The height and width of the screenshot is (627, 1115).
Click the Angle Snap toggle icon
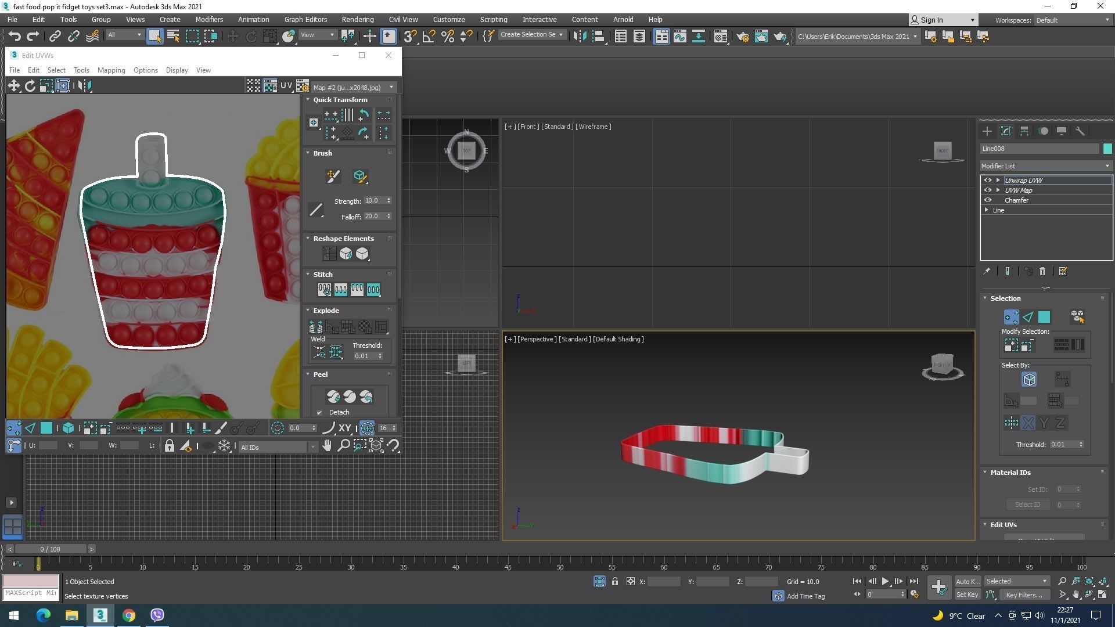tap(429, 37)
